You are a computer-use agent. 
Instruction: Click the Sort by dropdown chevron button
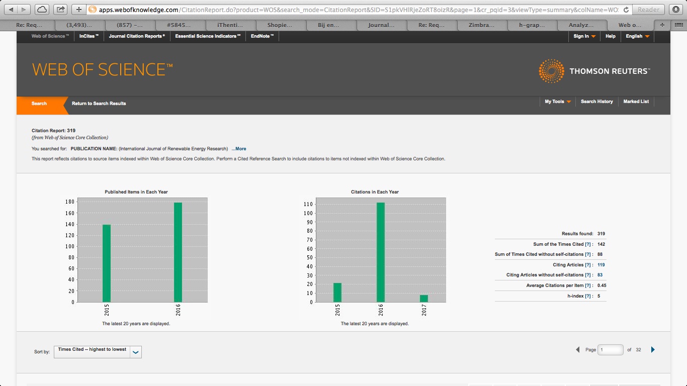click(136, 352)
